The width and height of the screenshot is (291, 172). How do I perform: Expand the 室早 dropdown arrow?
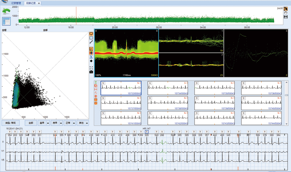tap(47, 123)
